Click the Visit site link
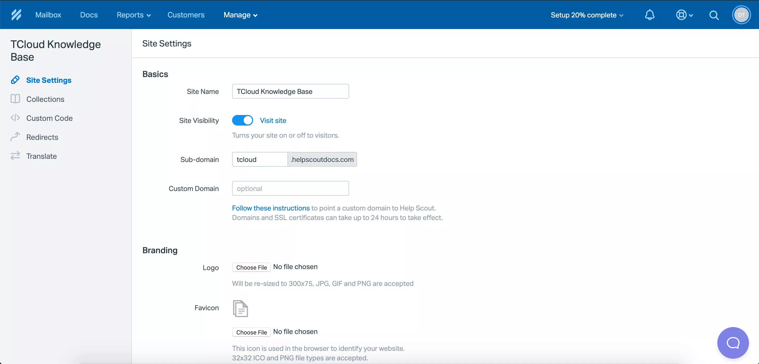The height and width of the screenshot is (364, 759). point(273,120)
